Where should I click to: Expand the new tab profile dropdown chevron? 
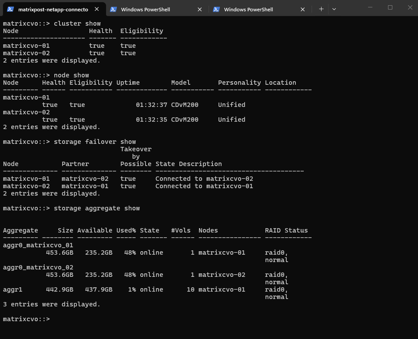(334, 9)
